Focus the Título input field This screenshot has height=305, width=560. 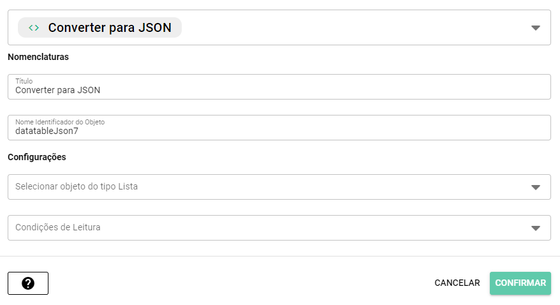(x=279, y=90)
